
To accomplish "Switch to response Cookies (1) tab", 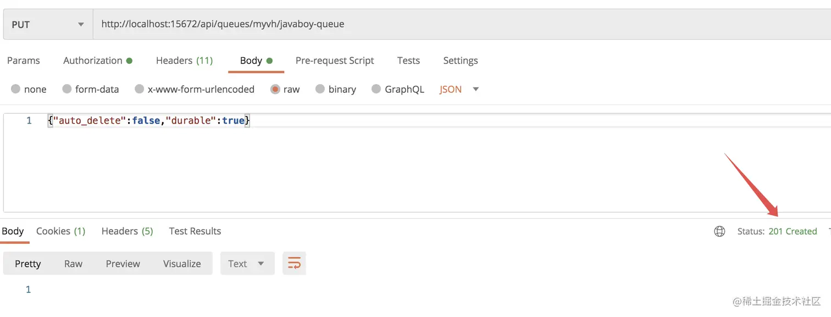I will tap(61, 231).
